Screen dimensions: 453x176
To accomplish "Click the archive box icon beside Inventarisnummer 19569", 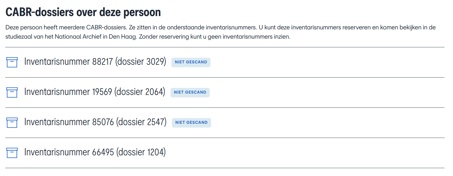I will (x=12, y=92).
